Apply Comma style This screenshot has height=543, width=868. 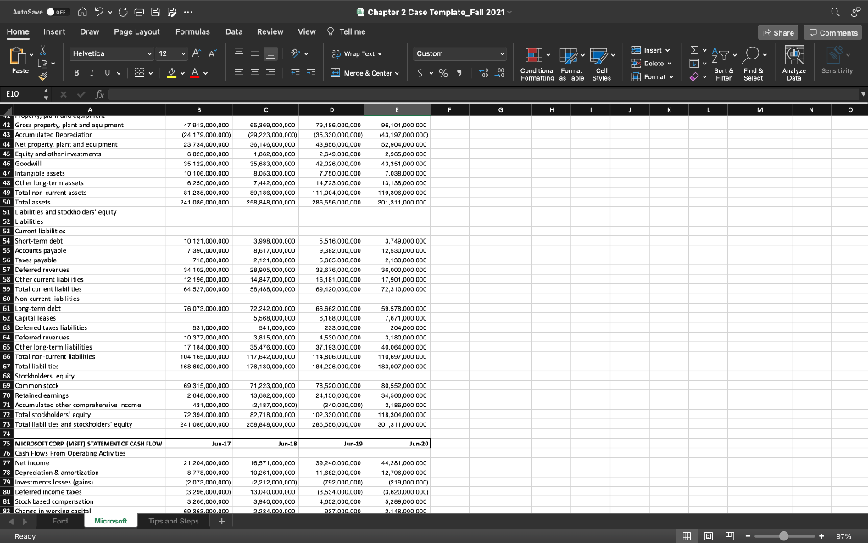[x=459, y=73]
